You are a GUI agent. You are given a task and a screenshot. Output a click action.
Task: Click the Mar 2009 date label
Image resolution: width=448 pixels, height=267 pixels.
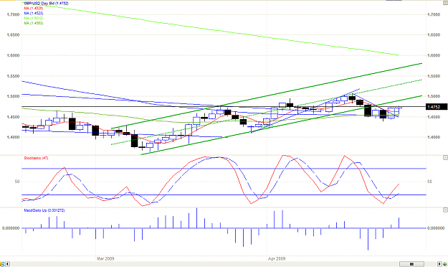(x=105, y=258)
